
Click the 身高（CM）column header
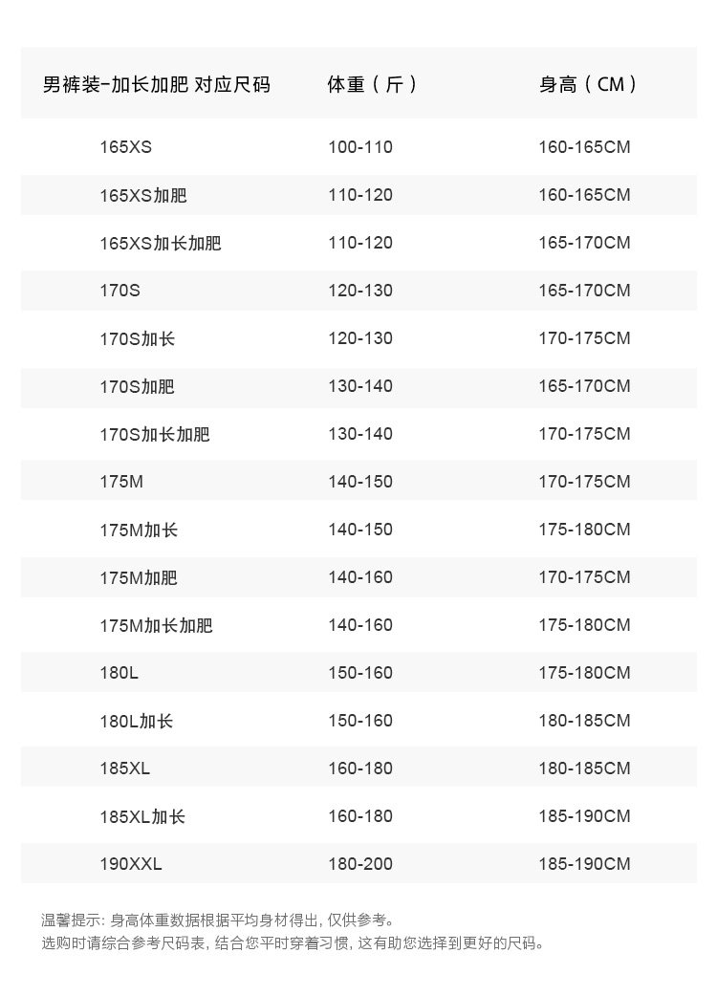point(588,84)
